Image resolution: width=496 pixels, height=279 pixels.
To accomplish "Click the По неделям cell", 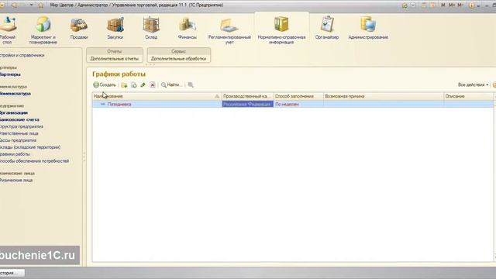I will pos(298,104).
